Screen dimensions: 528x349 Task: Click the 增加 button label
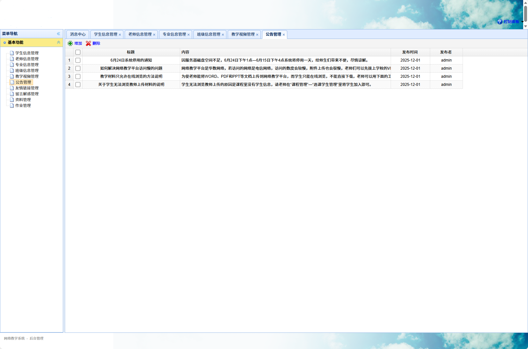[78, 43]
